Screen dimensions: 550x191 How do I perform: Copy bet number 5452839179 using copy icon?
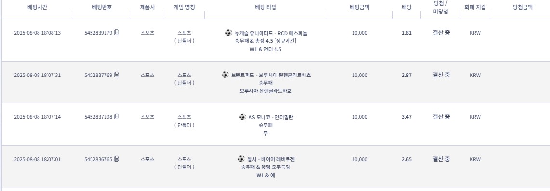pyautogui.click(x=117, y=33)
